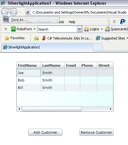The width and height of the screenshot is (128, 145).
Task: Sort by Email column header
Action: click(x=72, y=65)
